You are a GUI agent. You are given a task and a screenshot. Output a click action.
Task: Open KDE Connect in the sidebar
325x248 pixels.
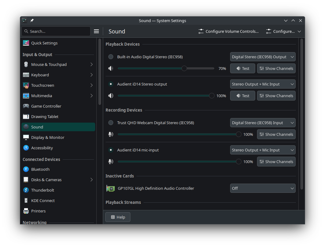pyautogui.click(x=43, y=200)
